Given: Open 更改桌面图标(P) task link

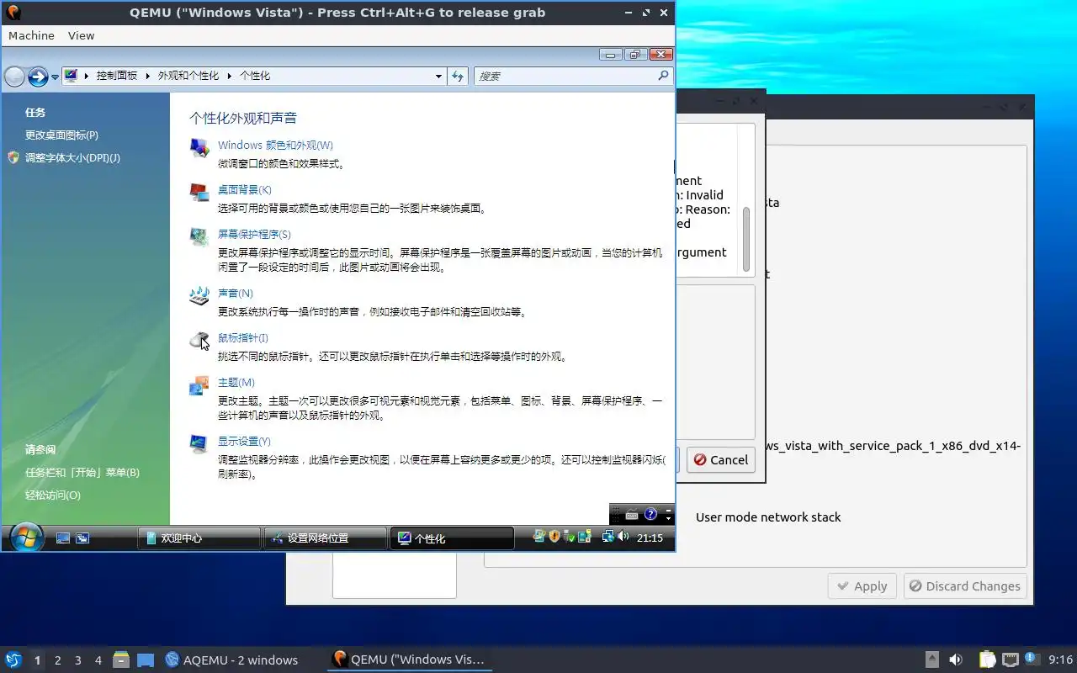Looking at the screenshot, I should click(x=61, y=135).
